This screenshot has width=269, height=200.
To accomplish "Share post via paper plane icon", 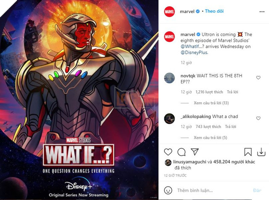I will tap(195, 152).
